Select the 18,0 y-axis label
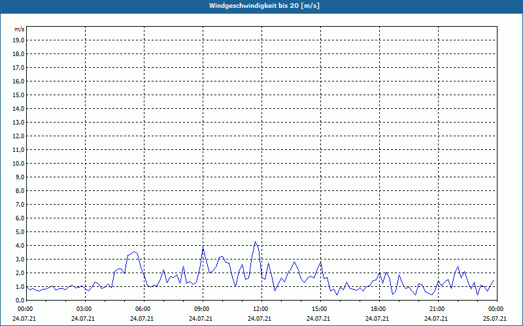 (x=19, y=54)
